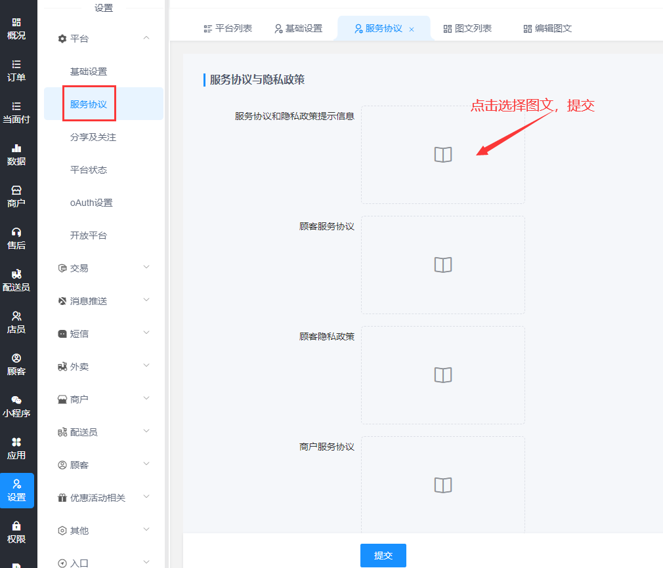
Task: Choose article for 顾客隐私政策 box
Action: (x=443, y=375)
